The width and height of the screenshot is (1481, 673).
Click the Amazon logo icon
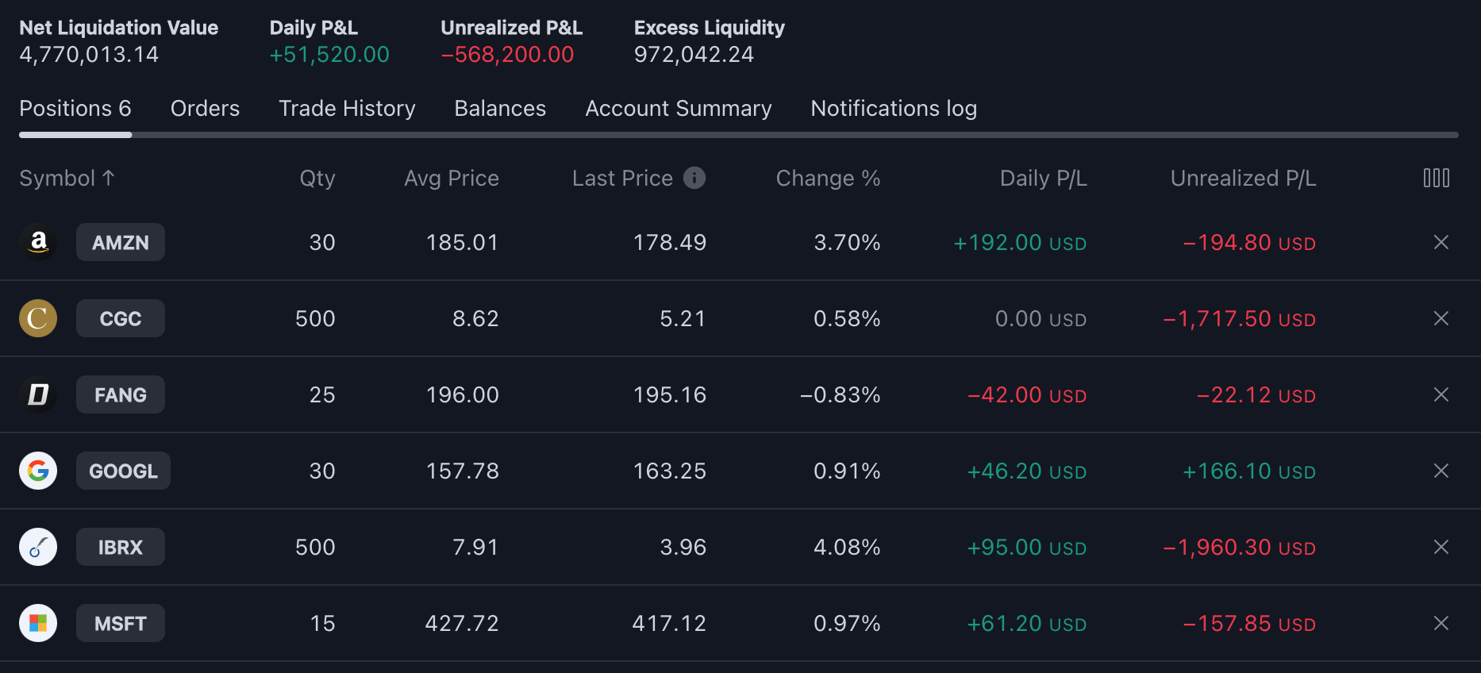[x=38, y=242]
